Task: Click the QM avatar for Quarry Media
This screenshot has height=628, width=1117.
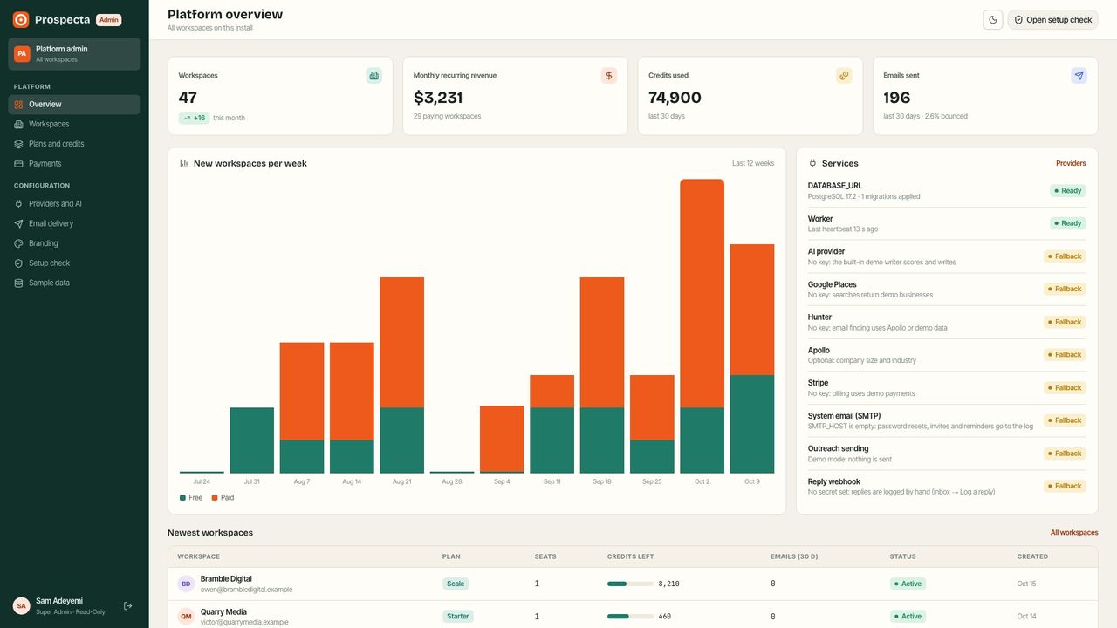Action: pos(186,616)
